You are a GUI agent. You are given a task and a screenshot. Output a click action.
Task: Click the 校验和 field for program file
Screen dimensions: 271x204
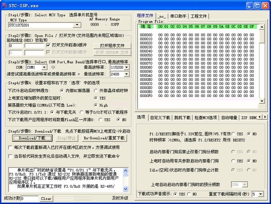(34, 46)
